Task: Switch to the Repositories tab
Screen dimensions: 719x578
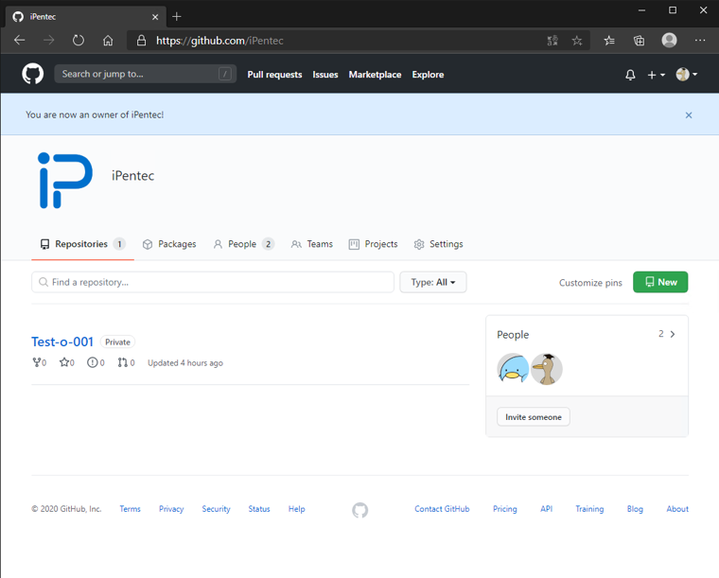Action: [82, 244]
